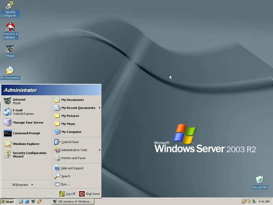Open My Music folder in Start menu

pos(77,124)
